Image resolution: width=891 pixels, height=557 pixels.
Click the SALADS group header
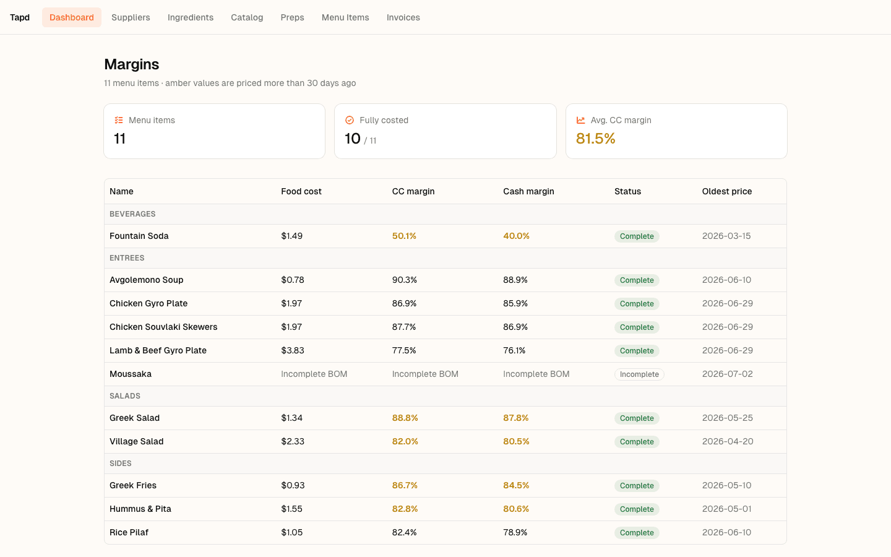pos(445,396)
